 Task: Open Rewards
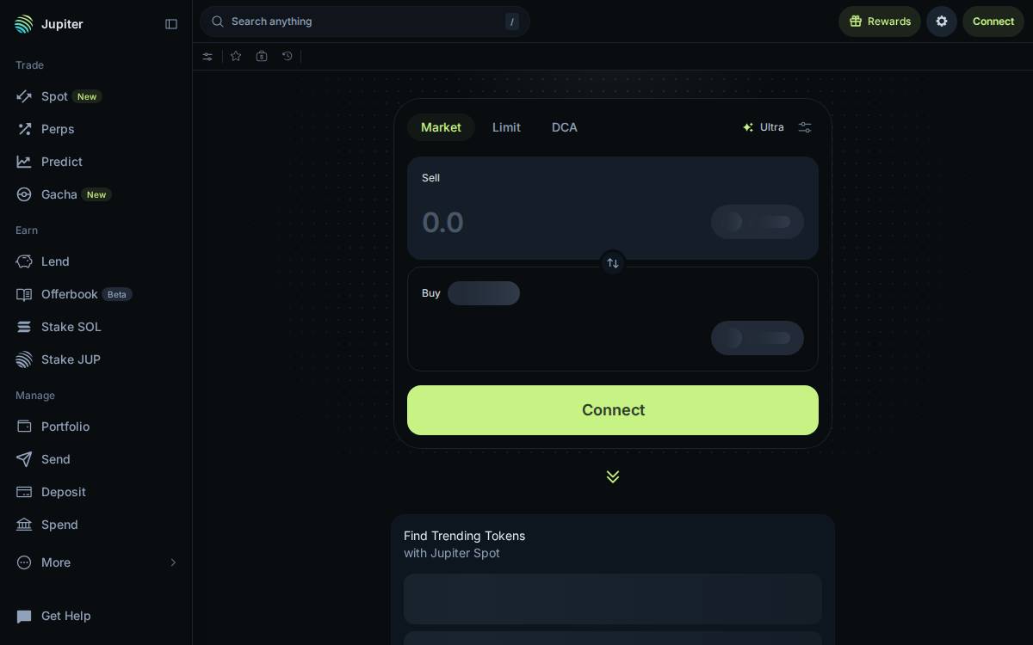point(880,21)
